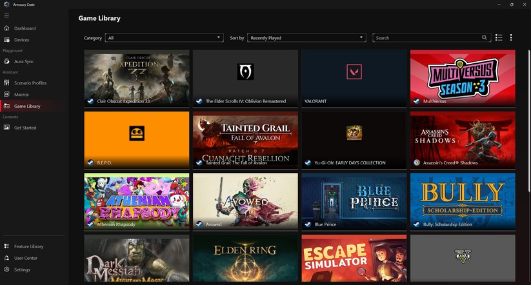Click the Settings gear icon
The height and width of the screenshot is (285, 531).
pos(7,270)
